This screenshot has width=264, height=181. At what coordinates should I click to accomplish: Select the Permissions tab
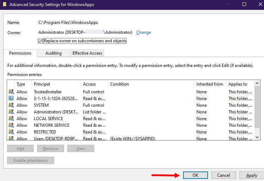[x=20, y=53]
